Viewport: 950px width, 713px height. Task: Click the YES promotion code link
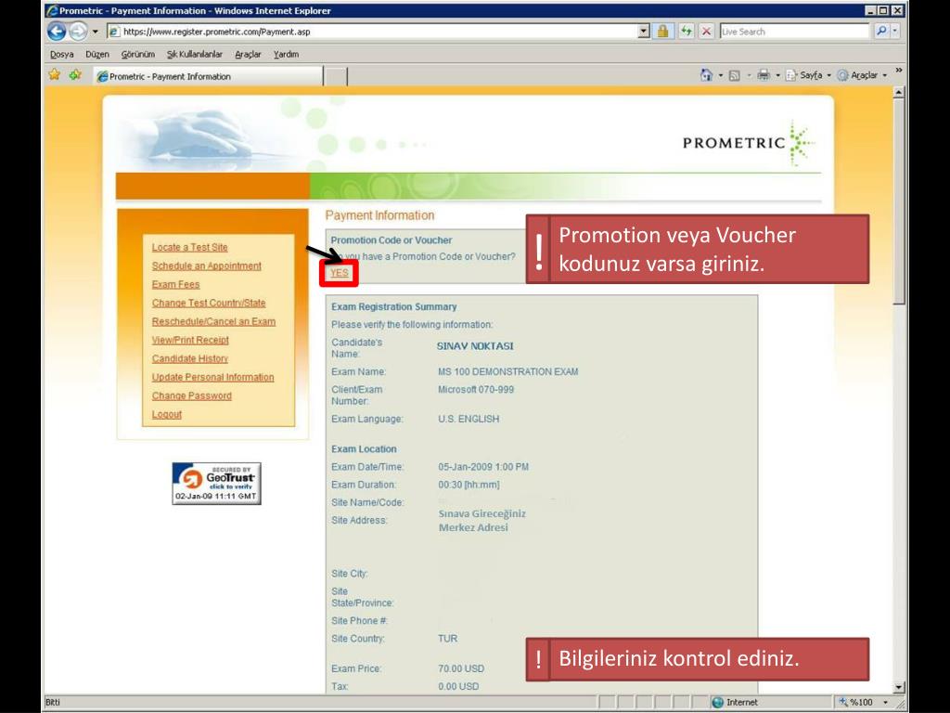click(340, 273)
